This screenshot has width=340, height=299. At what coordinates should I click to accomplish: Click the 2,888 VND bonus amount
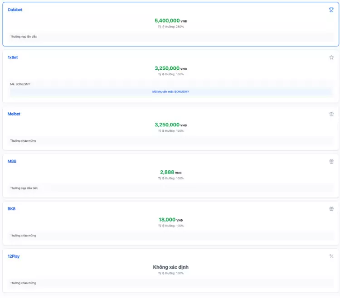coord(170,172)
